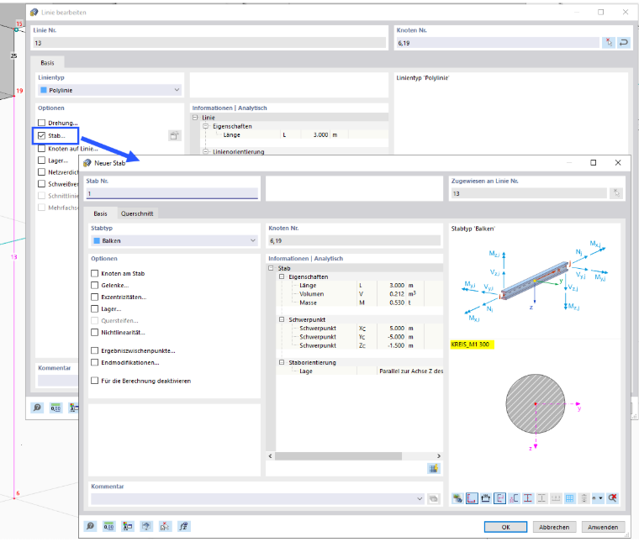Screen dimensions: 639x542
Task: Collapse the Staborientierung tree node
Action: pos(281,362)
